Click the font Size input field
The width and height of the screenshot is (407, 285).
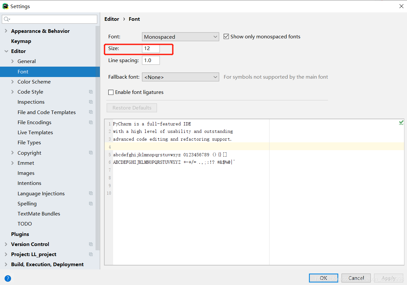(x=151, y=48)
